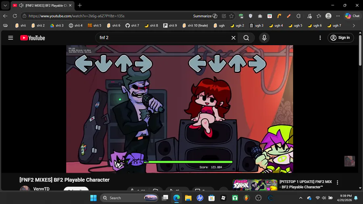Select the YouTube URL in address bar
Image resolution: width=363 pixels, height=204 pixels.
click(x=77, y=16)
